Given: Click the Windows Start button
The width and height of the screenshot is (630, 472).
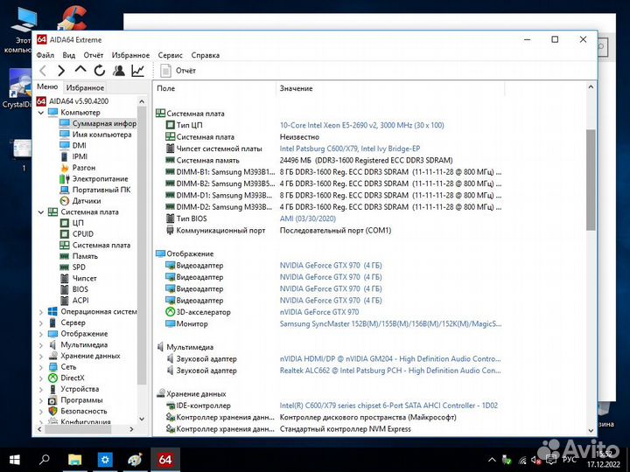Looking at the screenshot, I should click(x=15, y=458).
